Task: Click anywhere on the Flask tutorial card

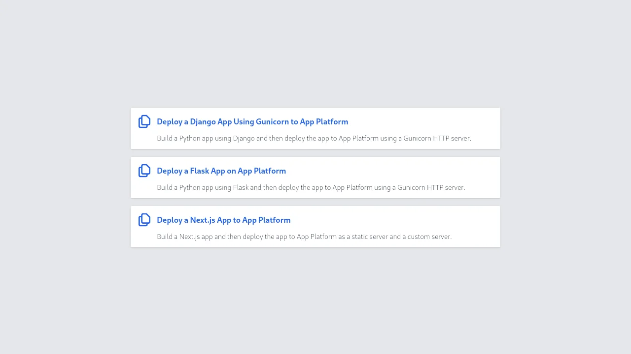Action: (315, 177)
